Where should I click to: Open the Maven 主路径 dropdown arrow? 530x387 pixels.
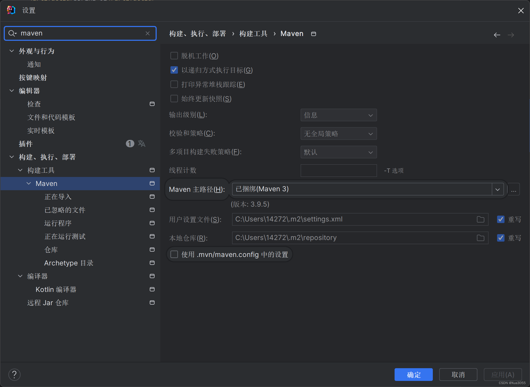[498, 189]
